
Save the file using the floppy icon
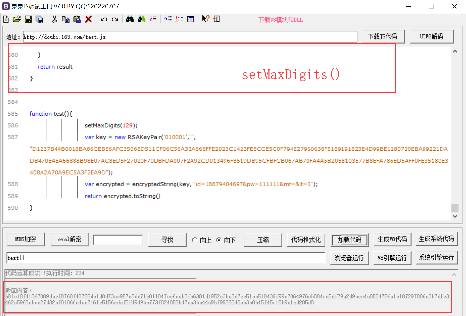tap(28, 19)
